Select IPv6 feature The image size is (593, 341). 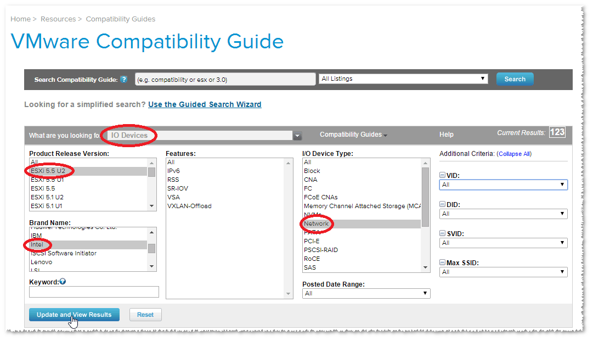pyautogui.click(x=225, y=171)
